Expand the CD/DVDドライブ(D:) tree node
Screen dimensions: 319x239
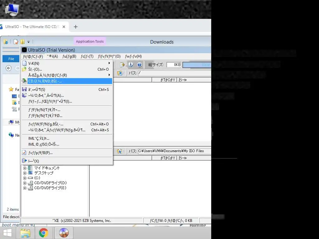tap(25, 183)
